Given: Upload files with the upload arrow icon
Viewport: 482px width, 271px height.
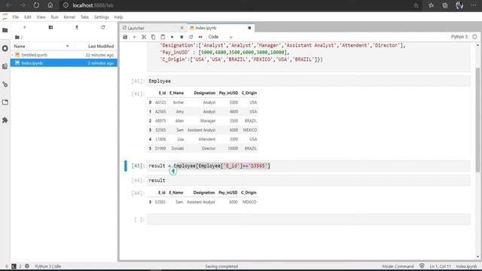Looking at the screenshot, I should pos(77,27).
